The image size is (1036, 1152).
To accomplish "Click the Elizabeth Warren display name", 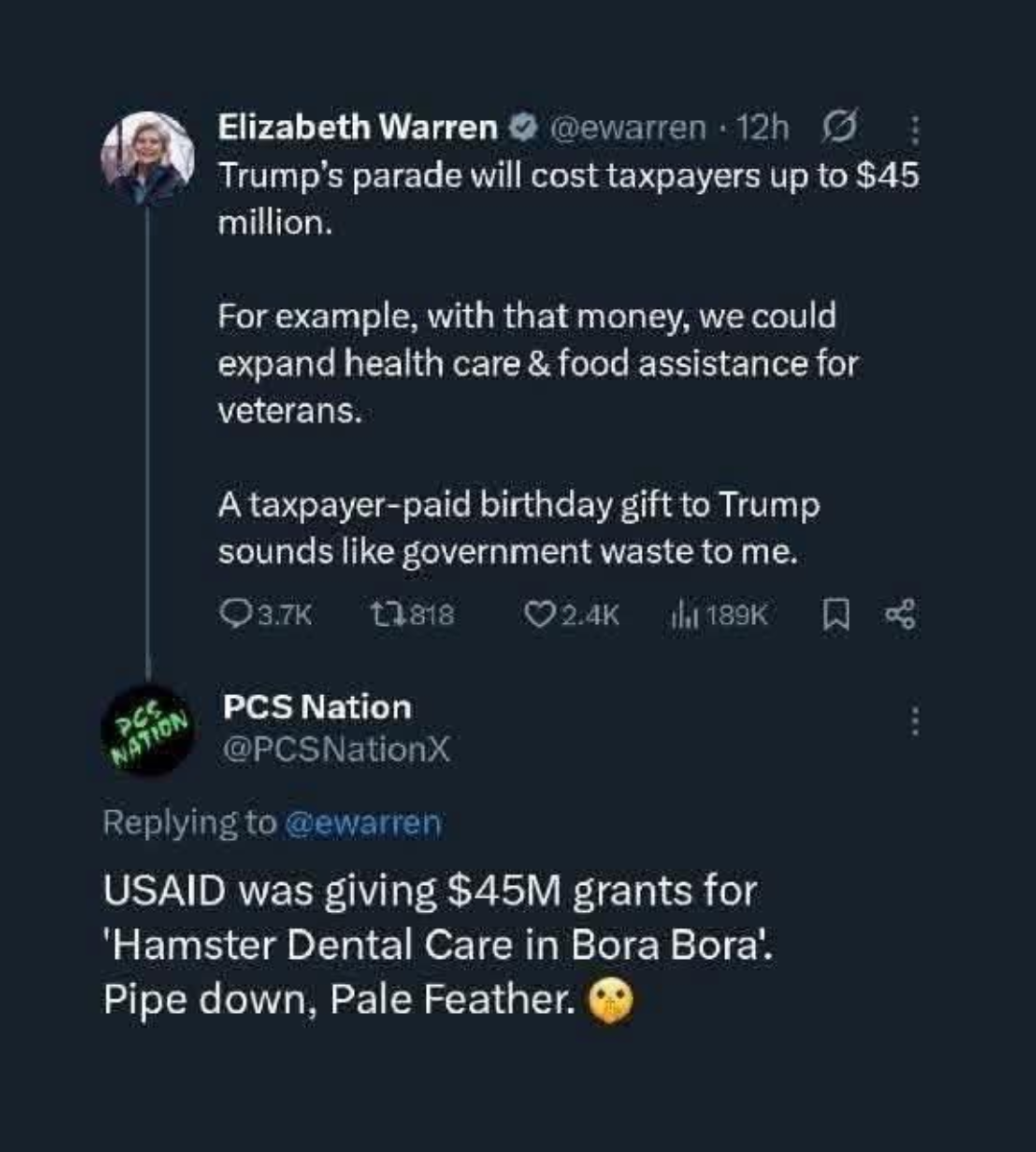I will 358,127.
